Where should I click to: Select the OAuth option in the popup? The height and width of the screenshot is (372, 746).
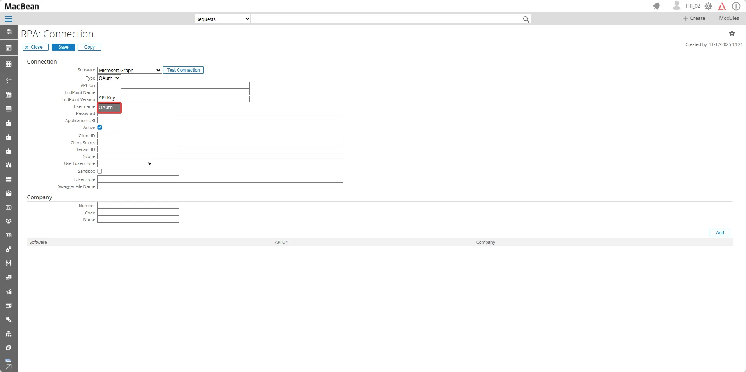[x=109, y=108]
